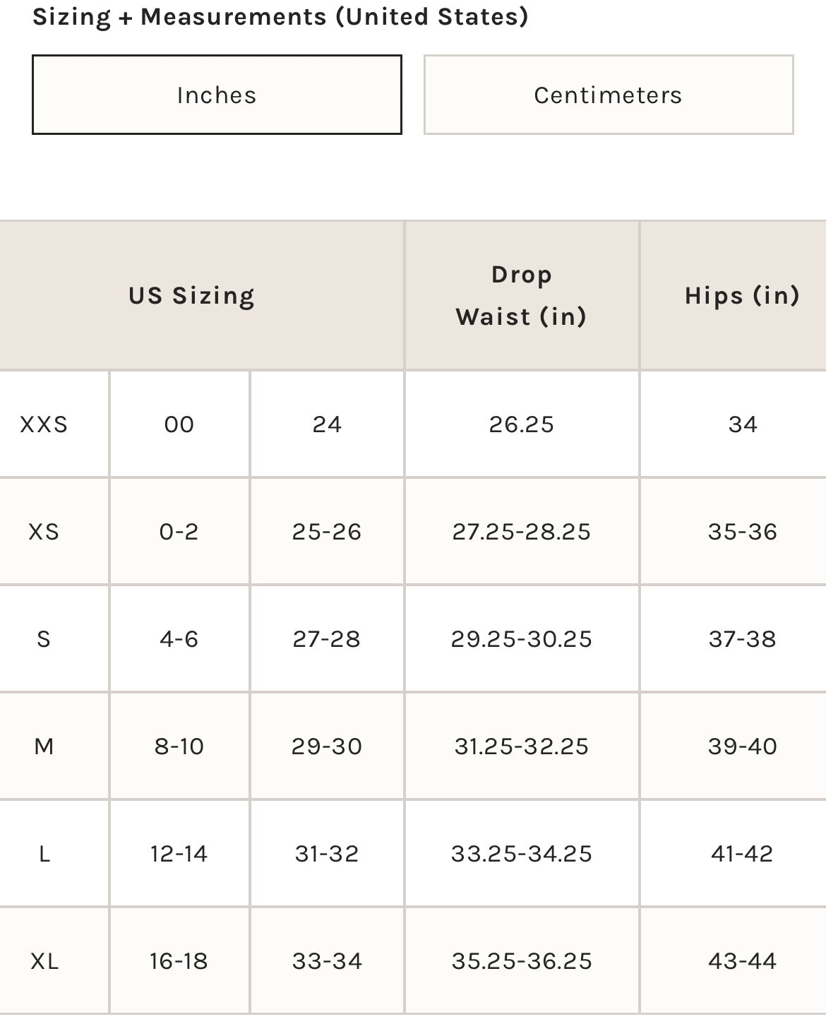Click the 16-18 US size cell

click(179, 961)
